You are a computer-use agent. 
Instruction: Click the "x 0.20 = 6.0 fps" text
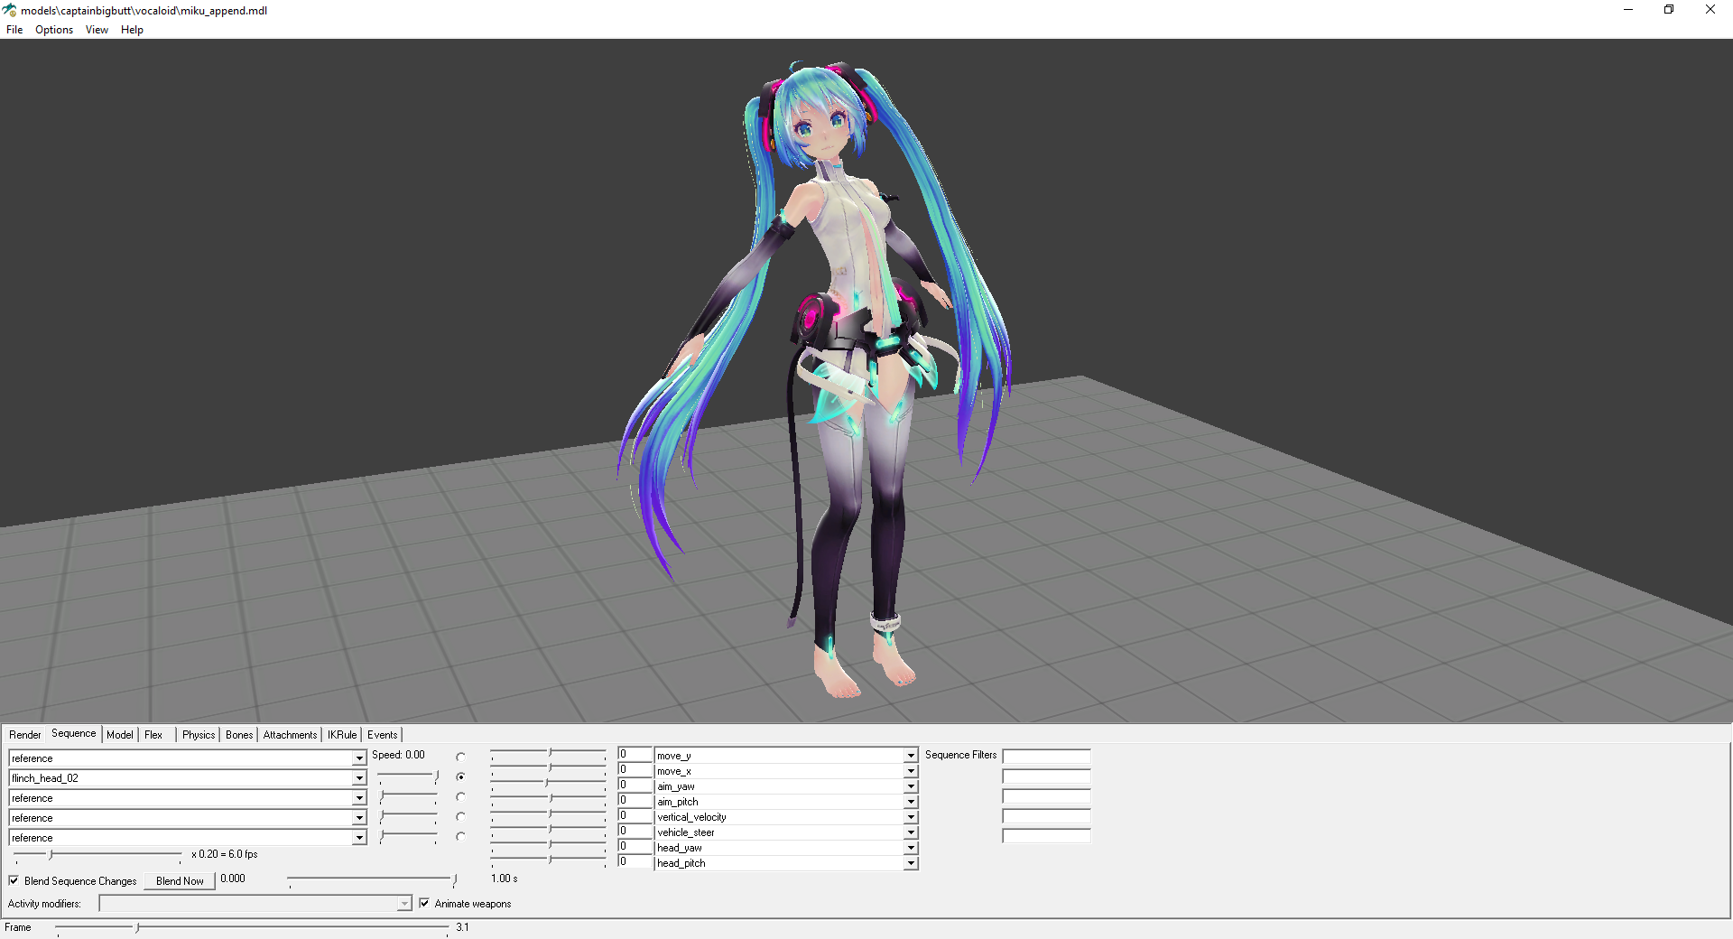tap(225, 854)
